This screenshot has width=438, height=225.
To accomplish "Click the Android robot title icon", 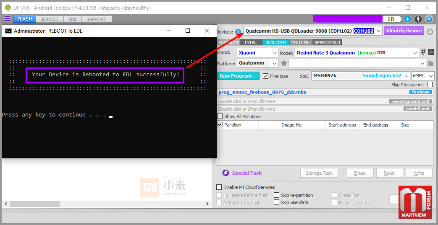I will [8, 8].
